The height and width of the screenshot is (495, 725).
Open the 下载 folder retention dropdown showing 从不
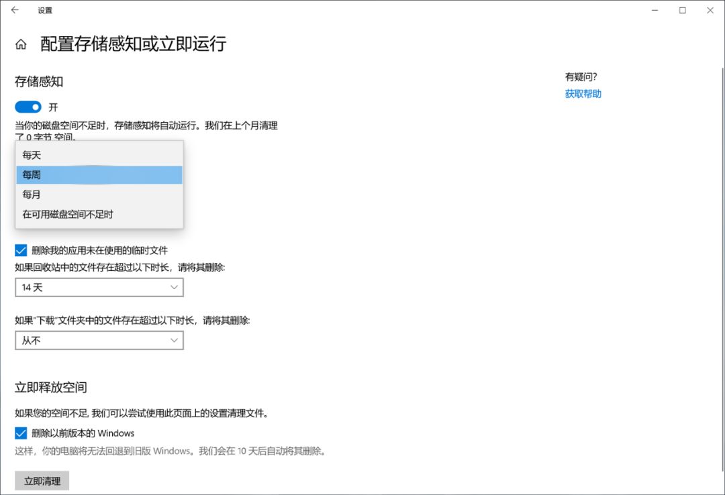(99, 340)
